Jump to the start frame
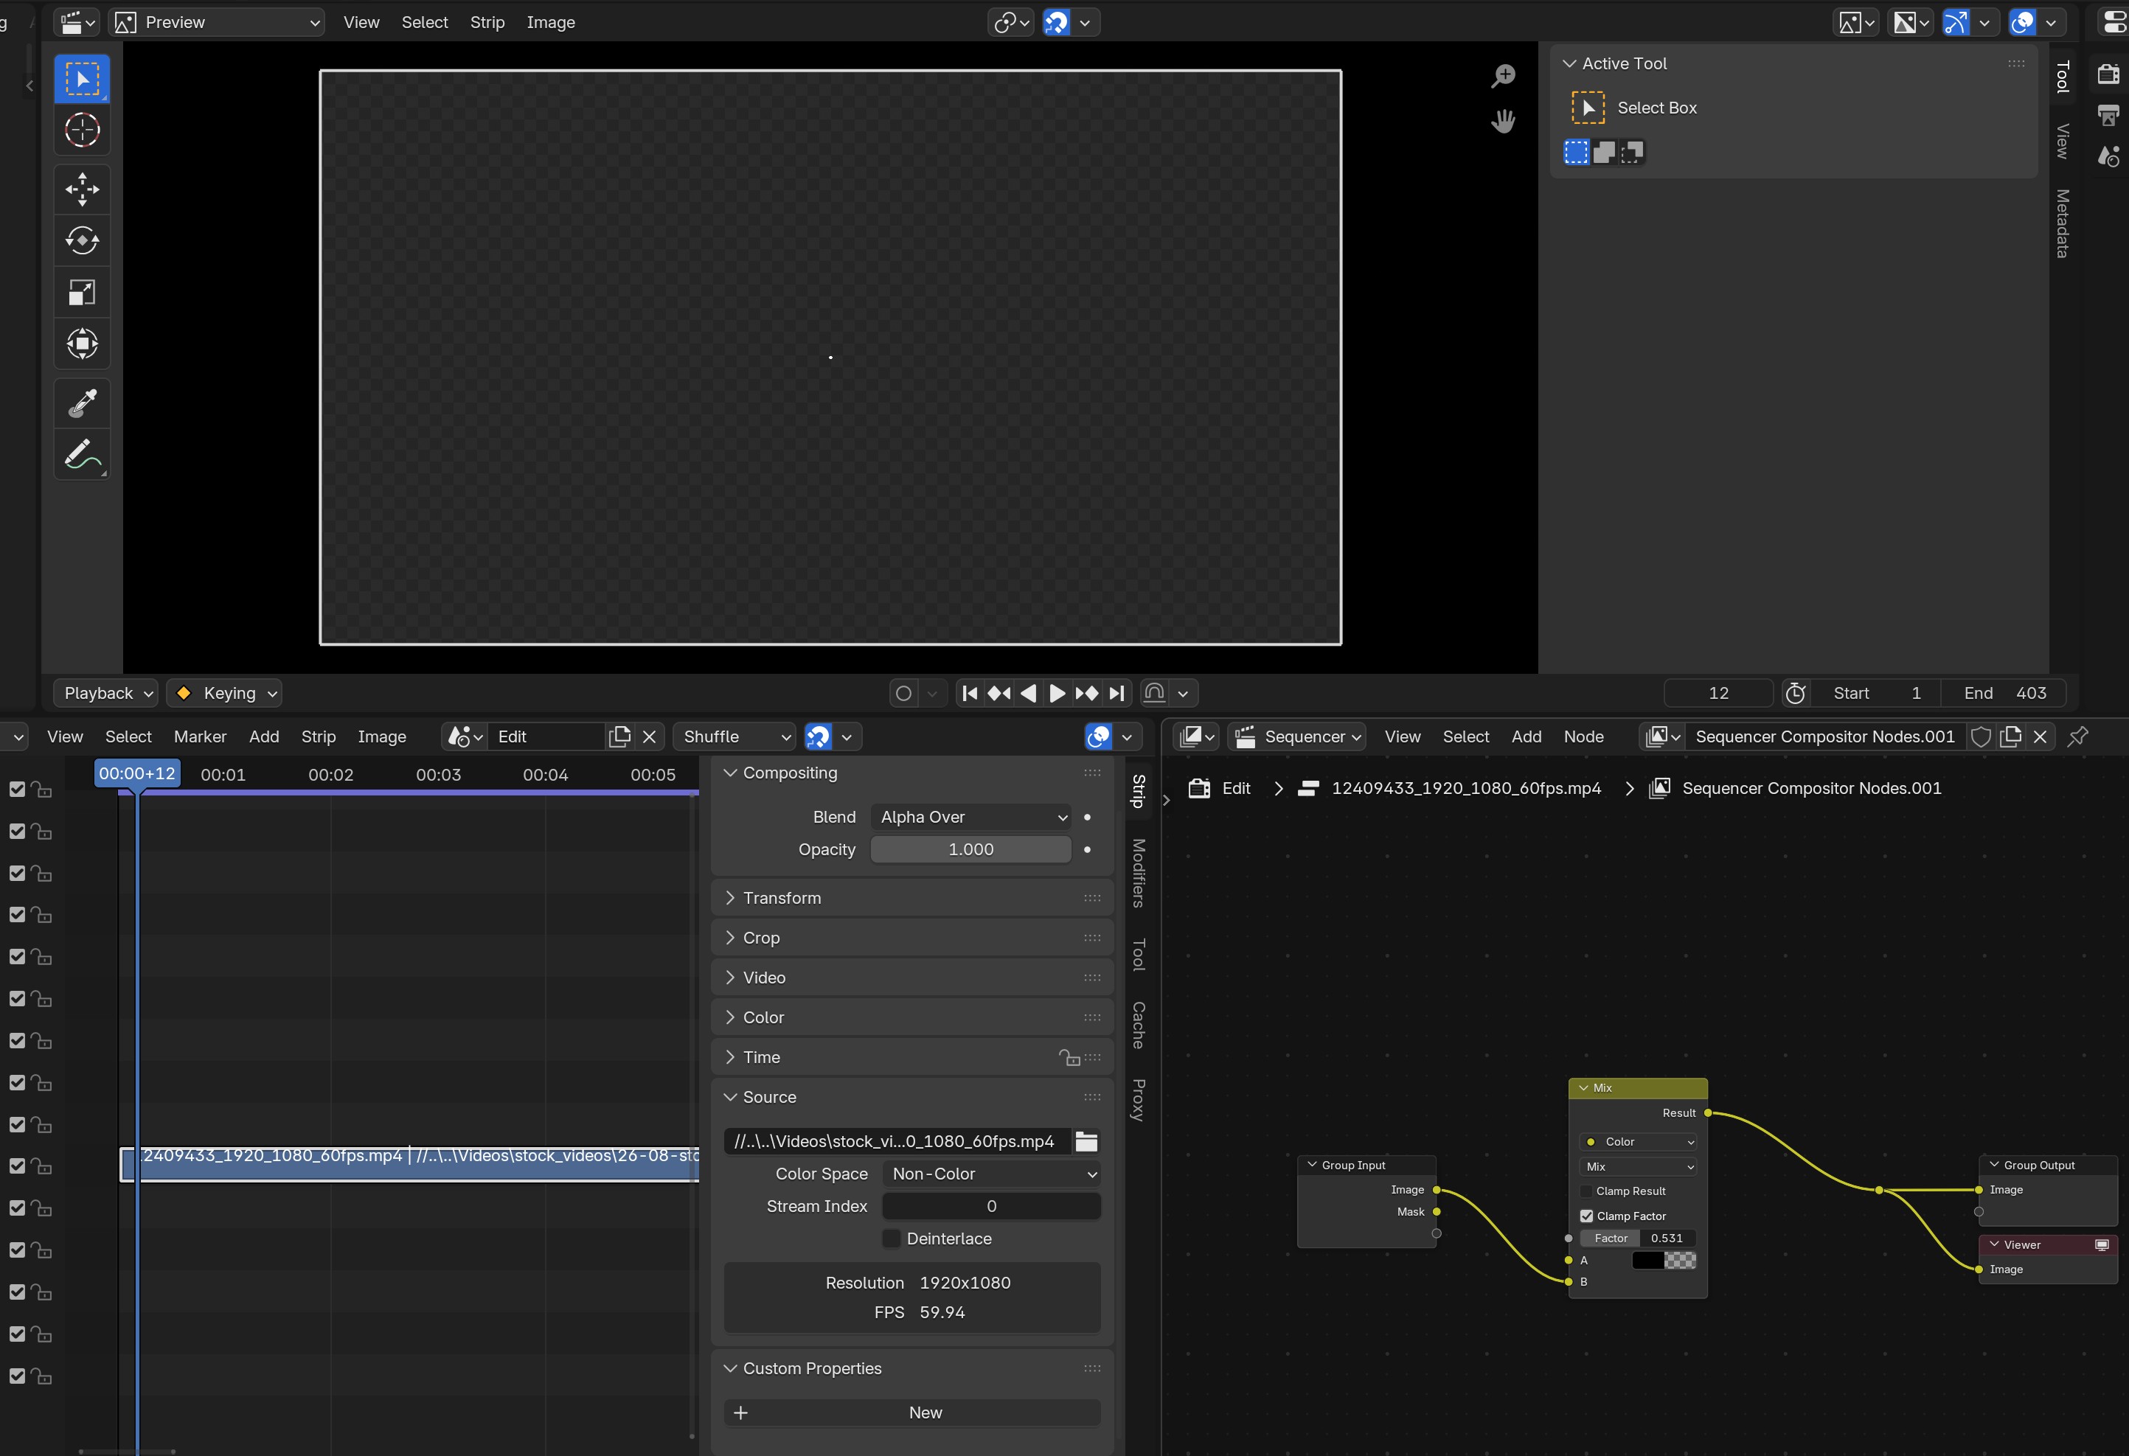The height and width of the screenshot is (1456, 2129). tap(970, 693)
